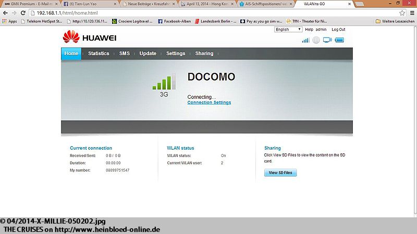The image size is (417, 234).
Task: Click the WLAN status value On
Action: [224, 155]
